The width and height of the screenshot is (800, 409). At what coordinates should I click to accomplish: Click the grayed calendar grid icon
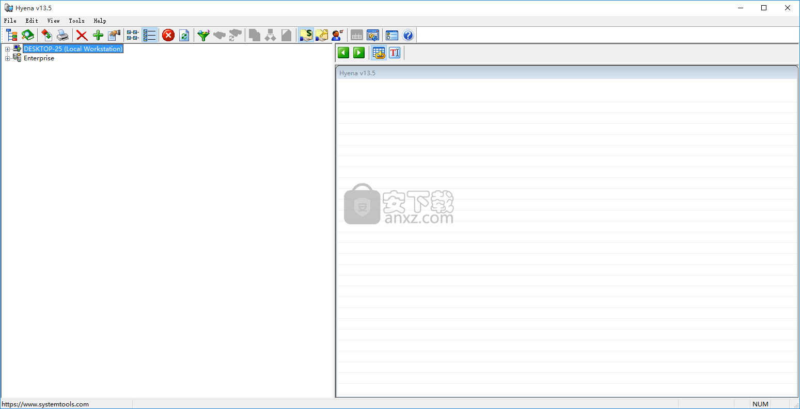(357, 35)
